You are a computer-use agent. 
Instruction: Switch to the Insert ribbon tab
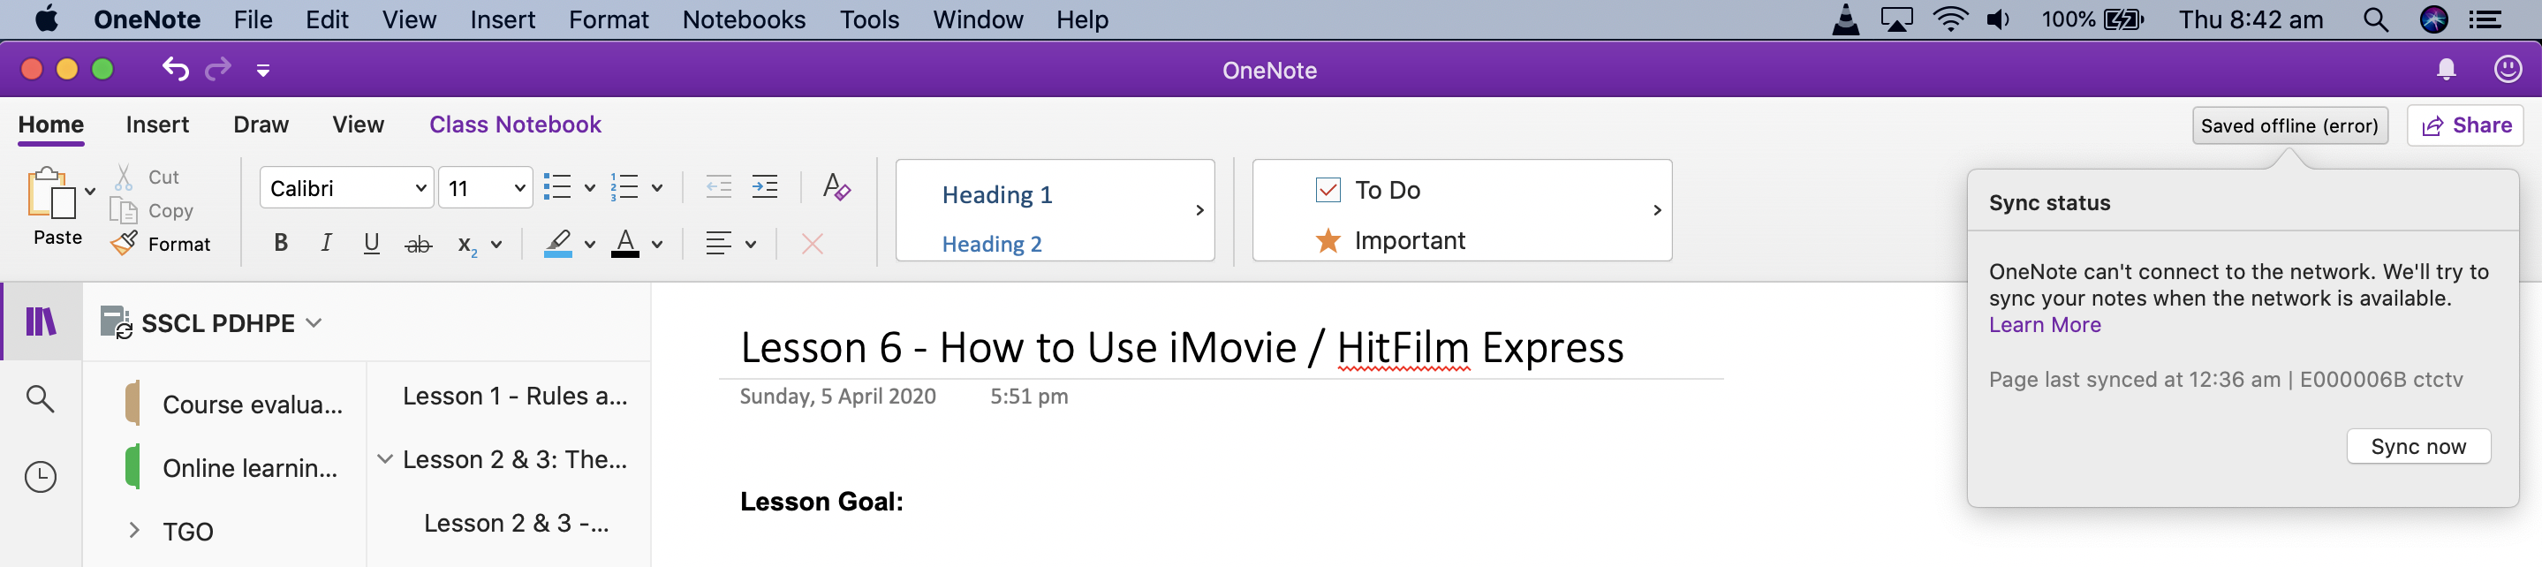[158, 125]
